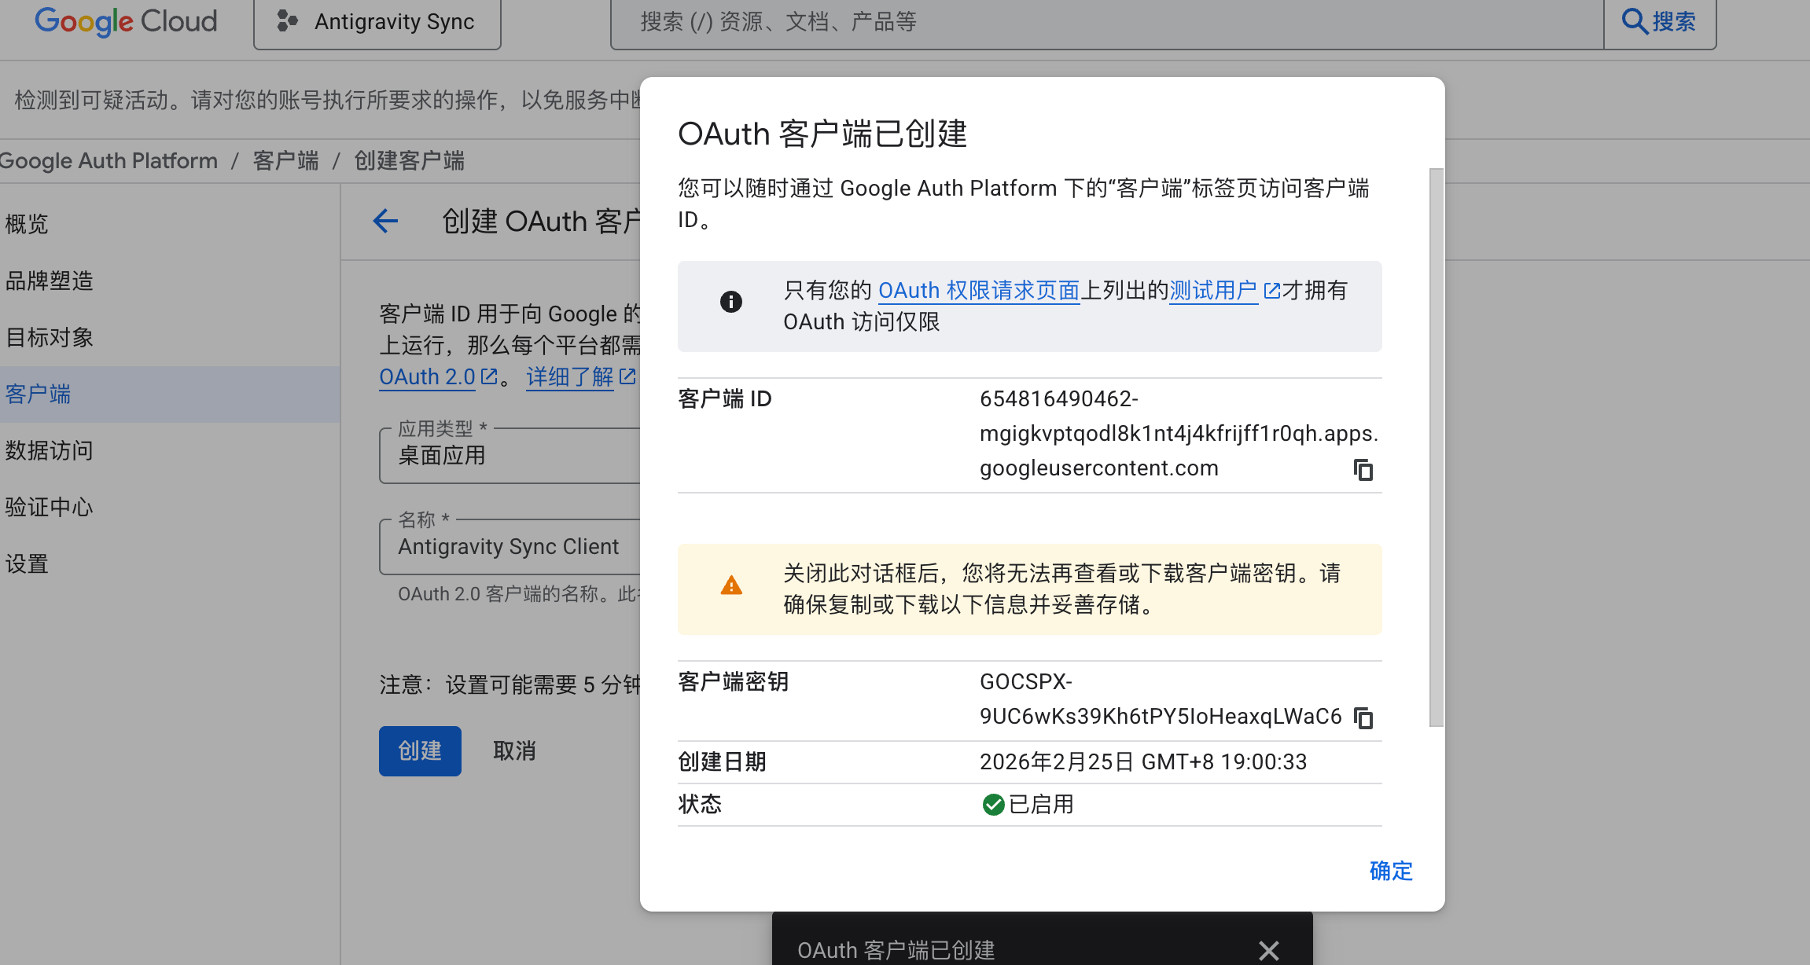Go to 品牌塑造 sidebar item
The height and width of the screenshot is (965, 1810).
click(49, 281)
